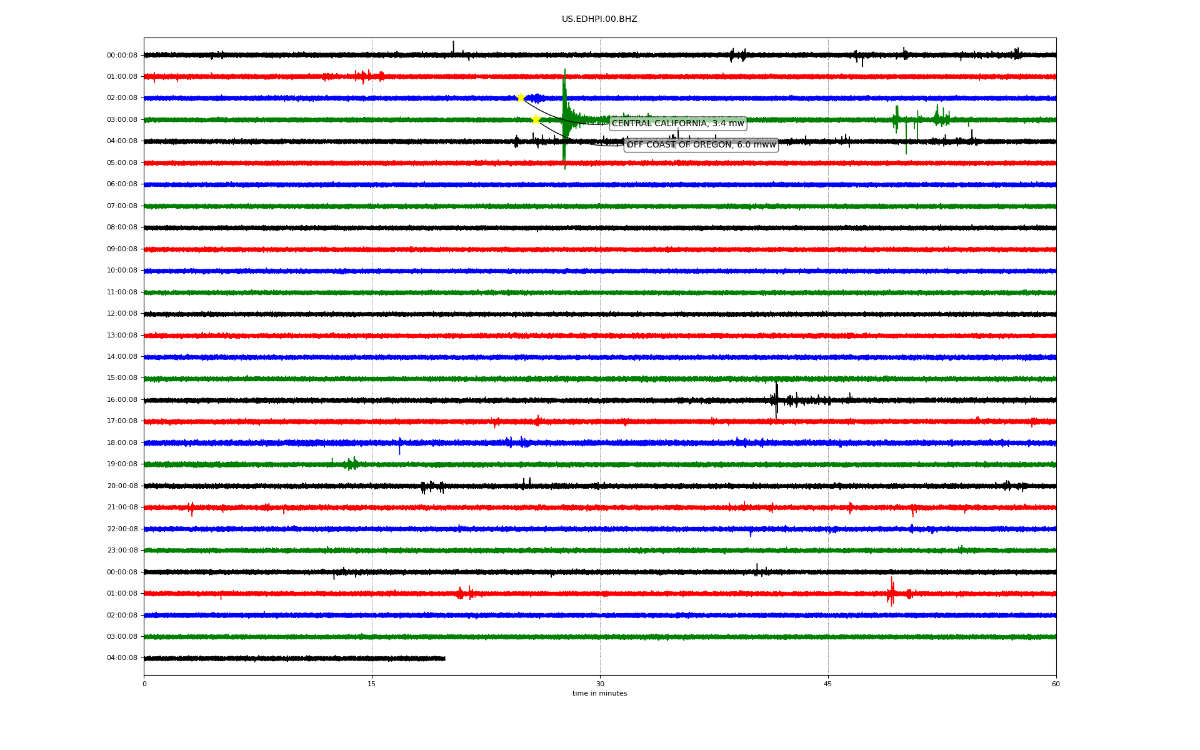Click the first 00:00:08 row time label

122,56
